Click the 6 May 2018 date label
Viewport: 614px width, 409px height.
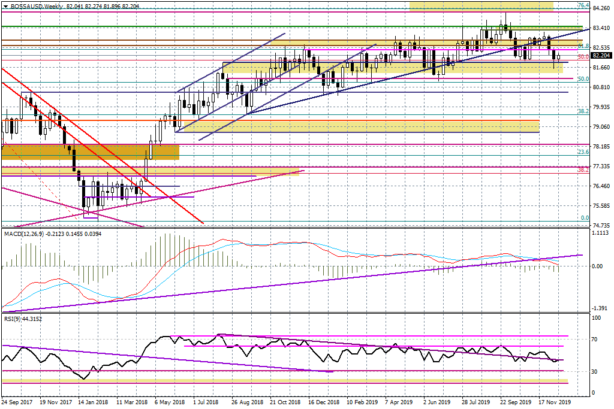[x=170, y=402]
